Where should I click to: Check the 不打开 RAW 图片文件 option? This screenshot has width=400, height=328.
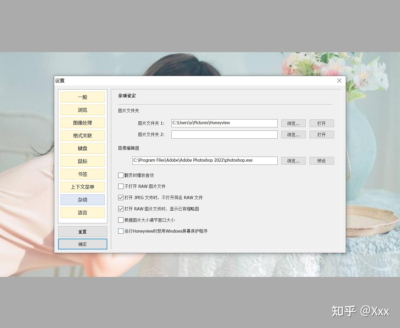click(x=121, y=186)
